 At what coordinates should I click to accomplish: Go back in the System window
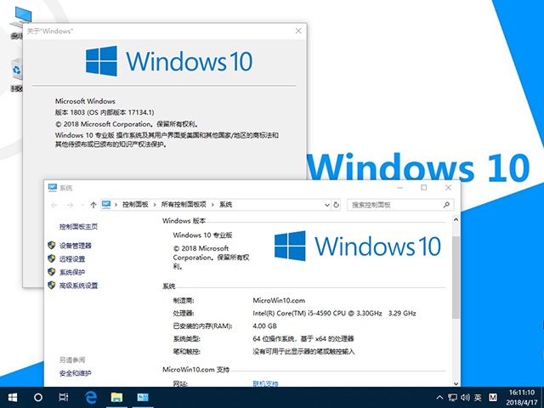pyautogui.click(x=54, y=205)
